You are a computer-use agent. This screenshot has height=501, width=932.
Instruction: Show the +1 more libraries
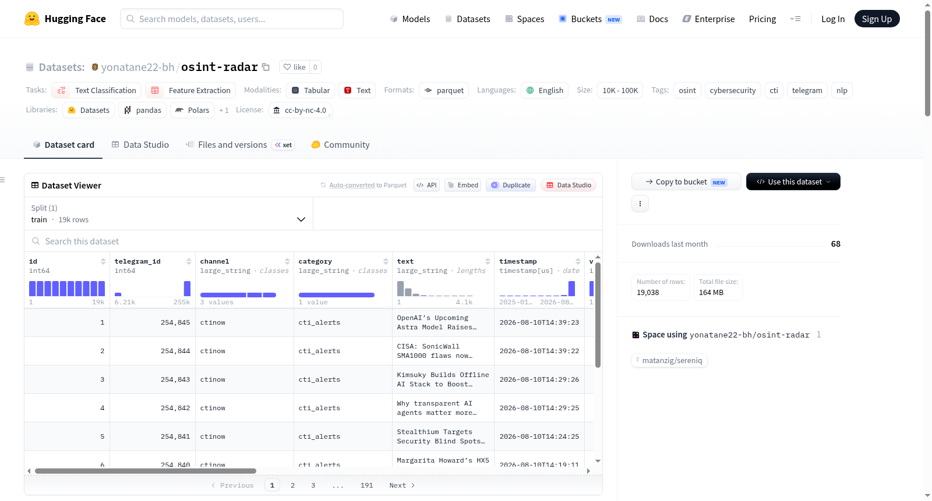(x=224, y=110)
